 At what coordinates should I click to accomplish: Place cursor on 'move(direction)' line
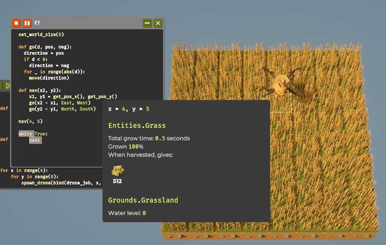click(49, 78)
